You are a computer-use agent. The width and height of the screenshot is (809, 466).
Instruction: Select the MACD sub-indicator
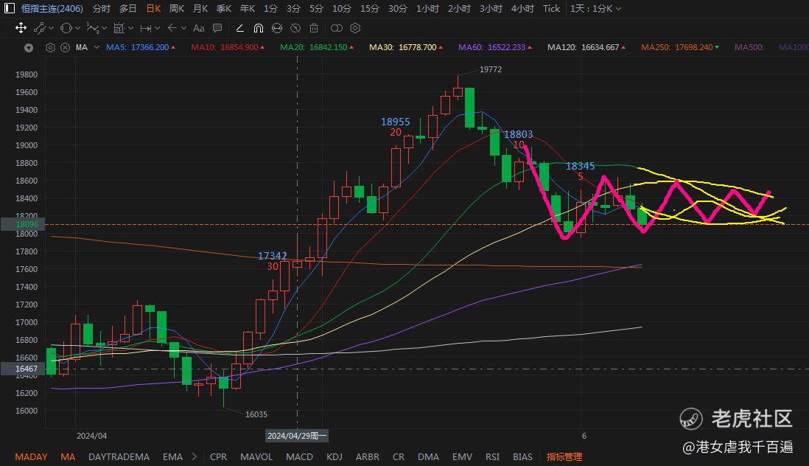point(299,456)
